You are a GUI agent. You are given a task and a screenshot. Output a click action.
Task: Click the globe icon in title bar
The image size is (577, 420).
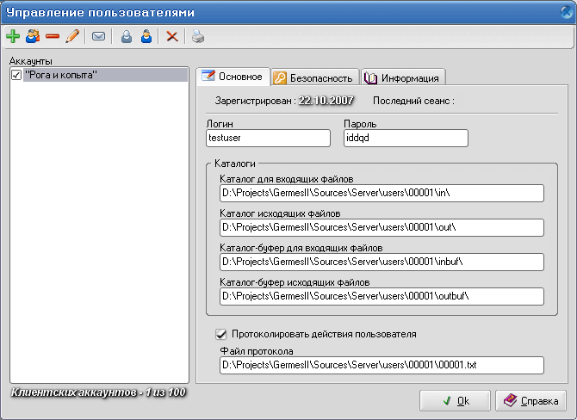568,13
